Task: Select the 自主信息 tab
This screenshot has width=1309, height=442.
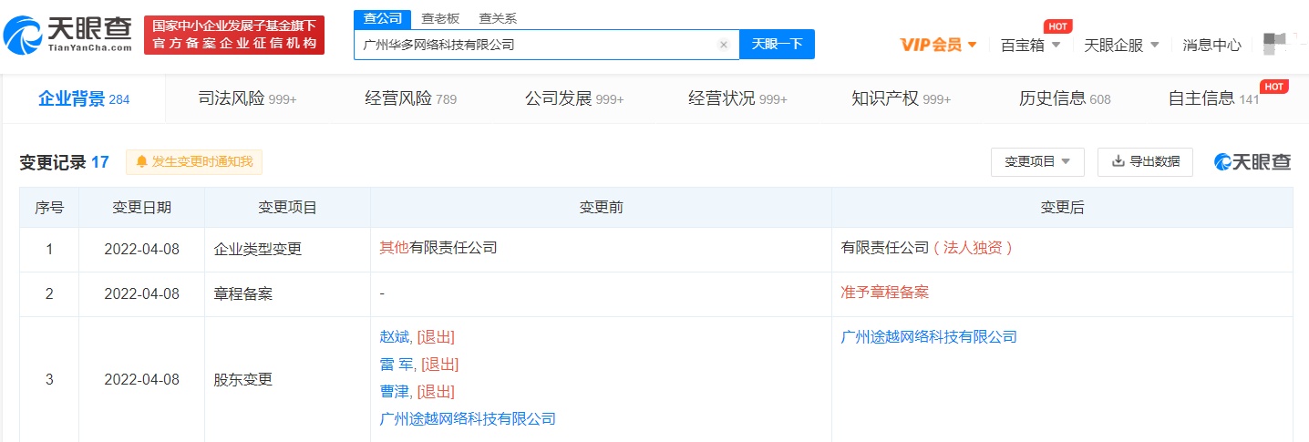Action: pyautogui.click(x=1213, y=98)
